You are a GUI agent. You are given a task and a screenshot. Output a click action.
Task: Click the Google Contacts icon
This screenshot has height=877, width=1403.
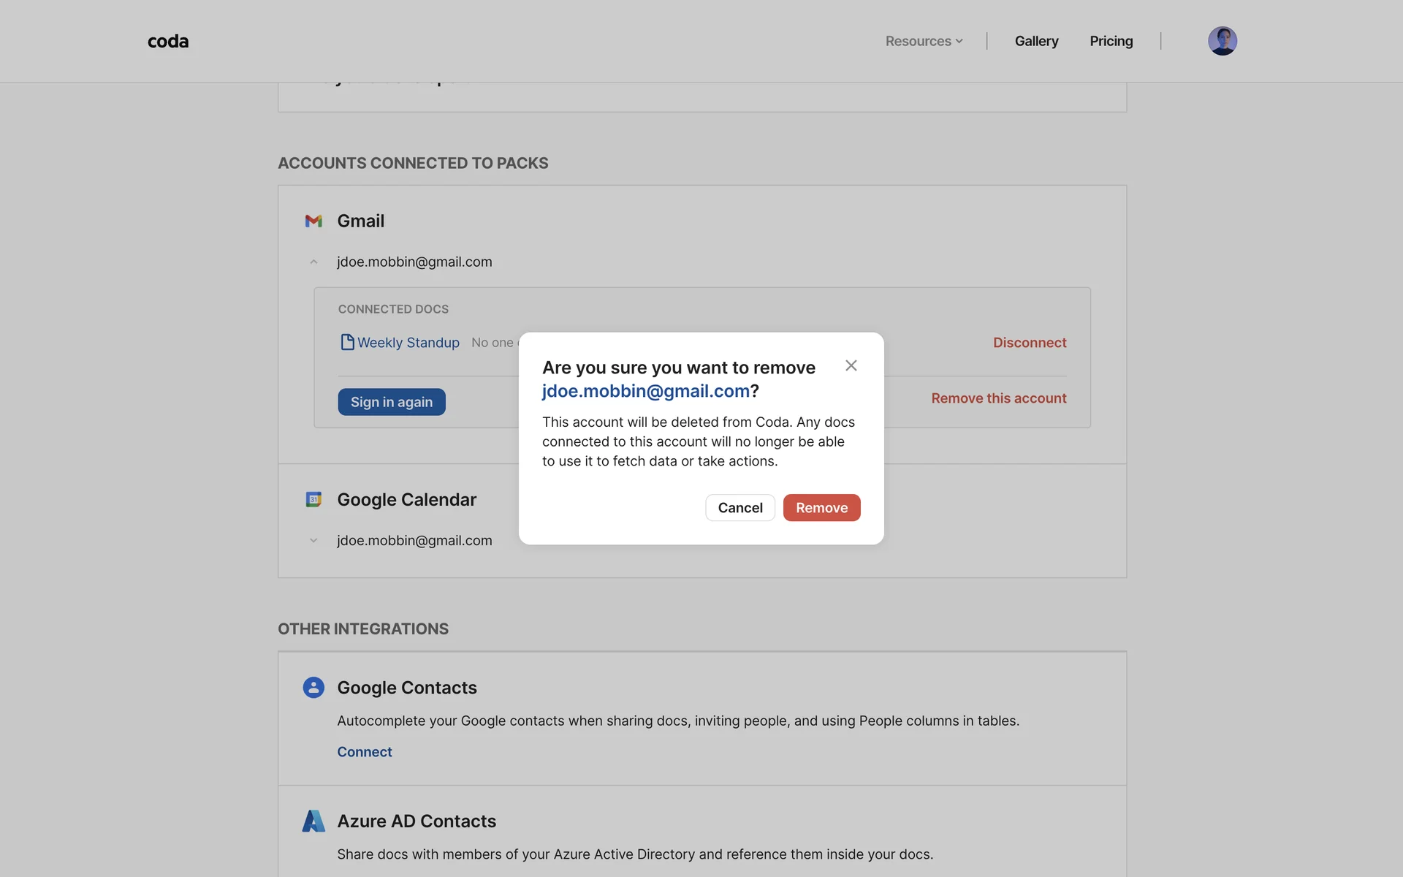[313, 688]
